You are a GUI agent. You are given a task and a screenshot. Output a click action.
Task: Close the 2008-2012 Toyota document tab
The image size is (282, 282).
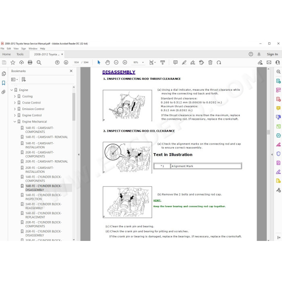pos(62,54)
